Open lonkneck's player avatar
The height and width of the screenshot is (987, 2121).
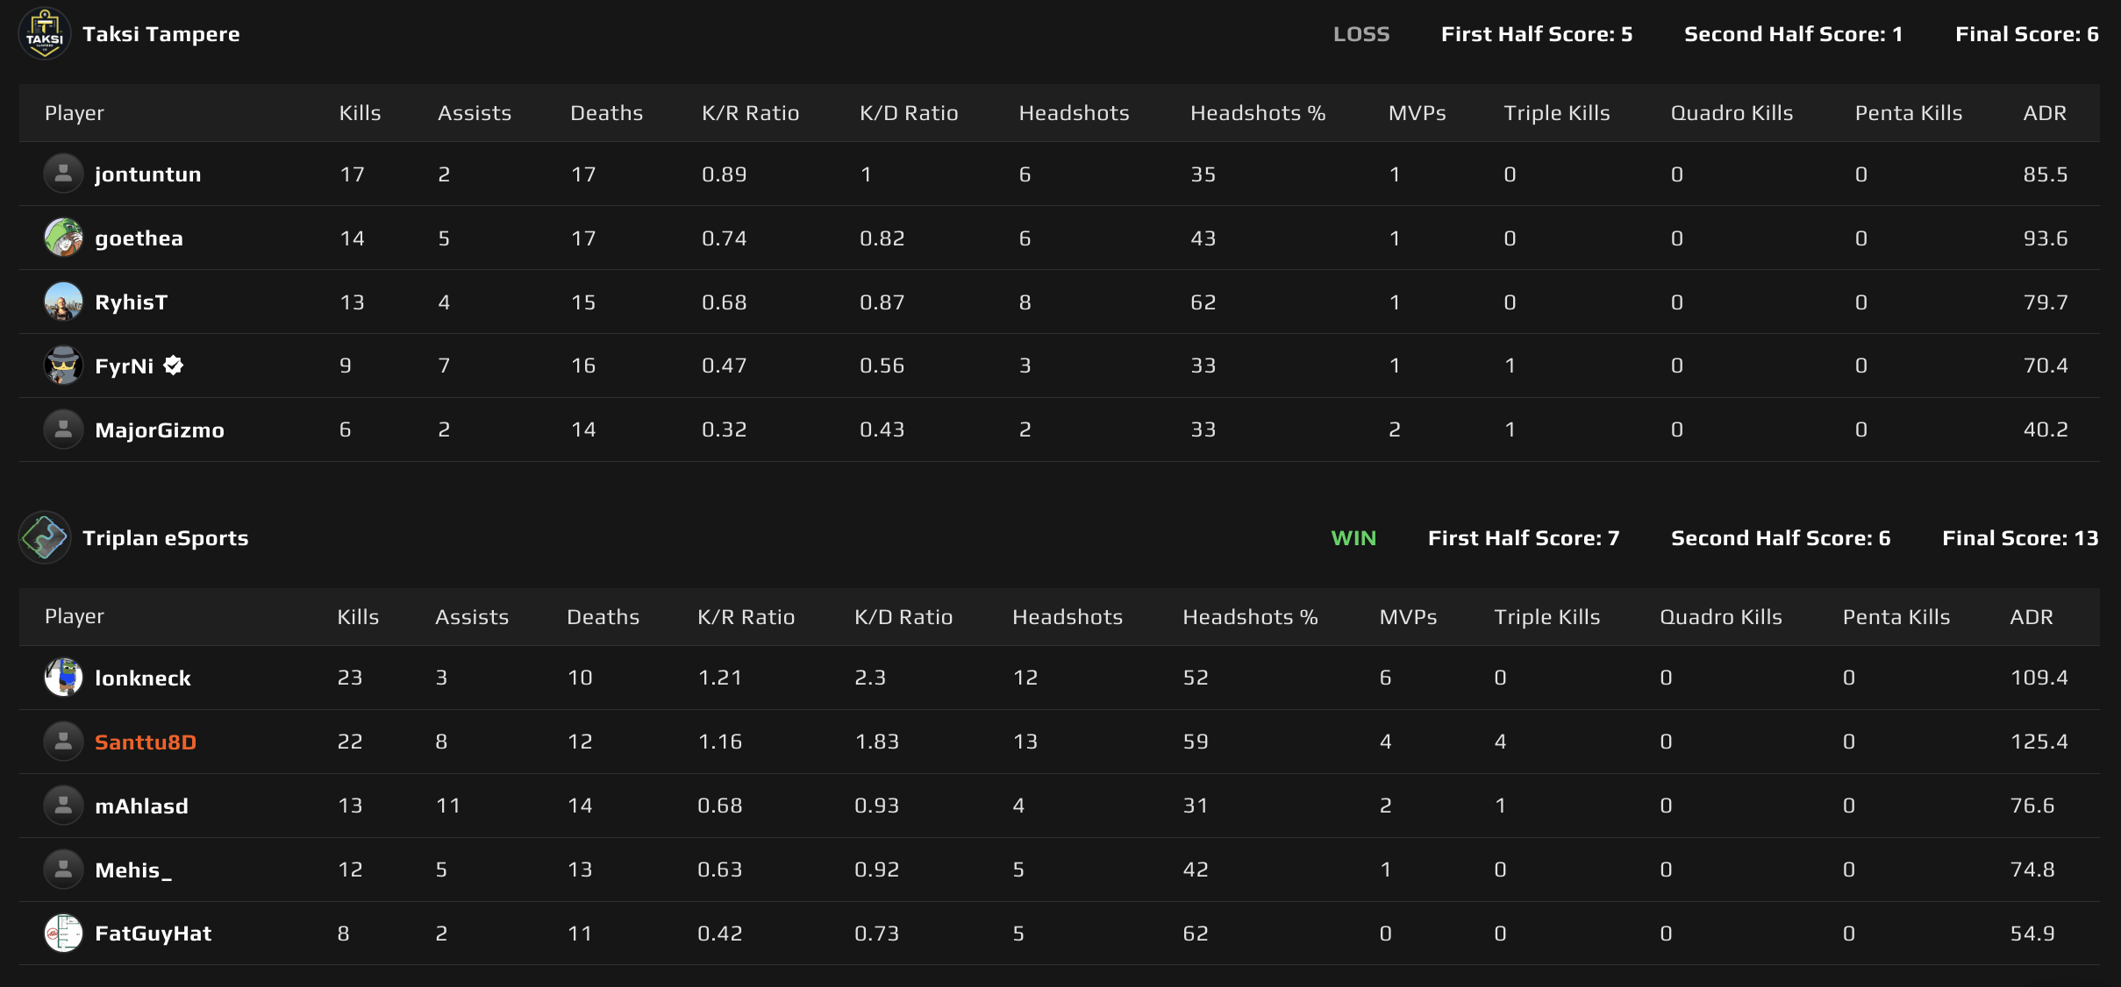point(61,677)
